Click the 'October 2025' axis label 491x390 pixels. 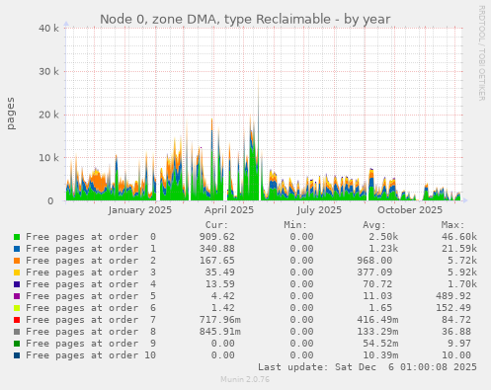[x=410, y=210]
